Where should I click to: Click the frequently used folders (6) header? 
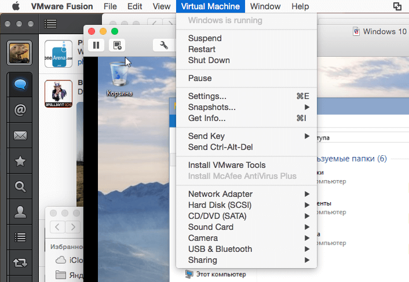pyautogui.click(x=352, y=159)
